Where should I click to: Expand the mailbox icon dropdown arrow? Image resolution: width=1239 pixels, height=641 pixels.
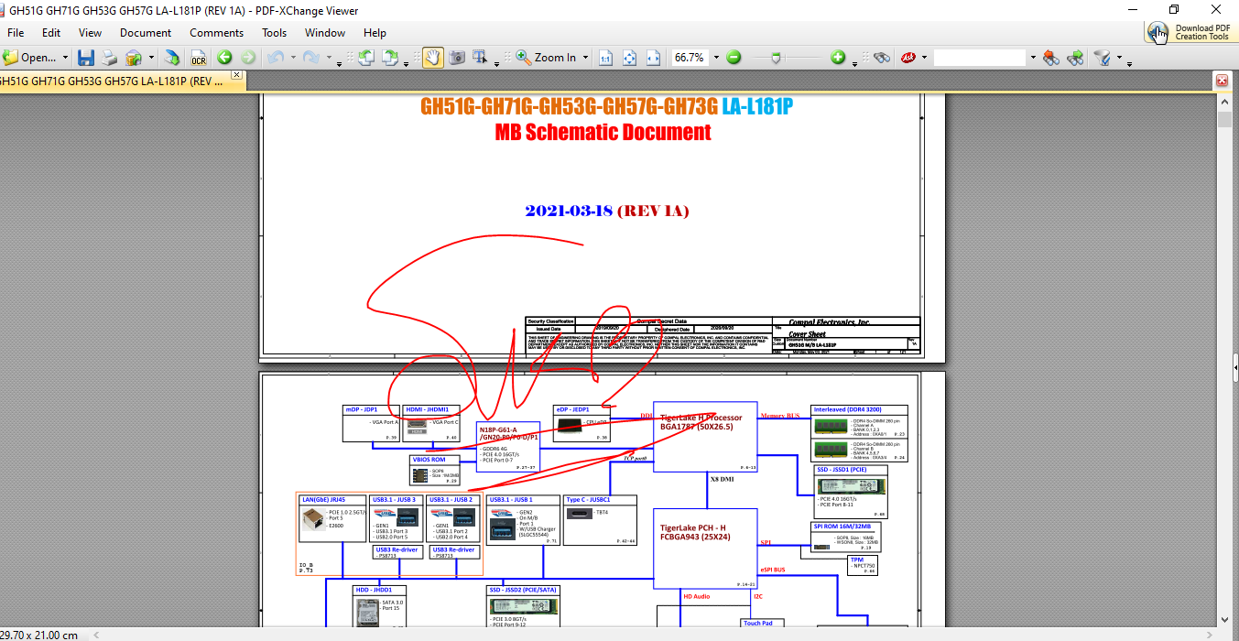[151, 58]
